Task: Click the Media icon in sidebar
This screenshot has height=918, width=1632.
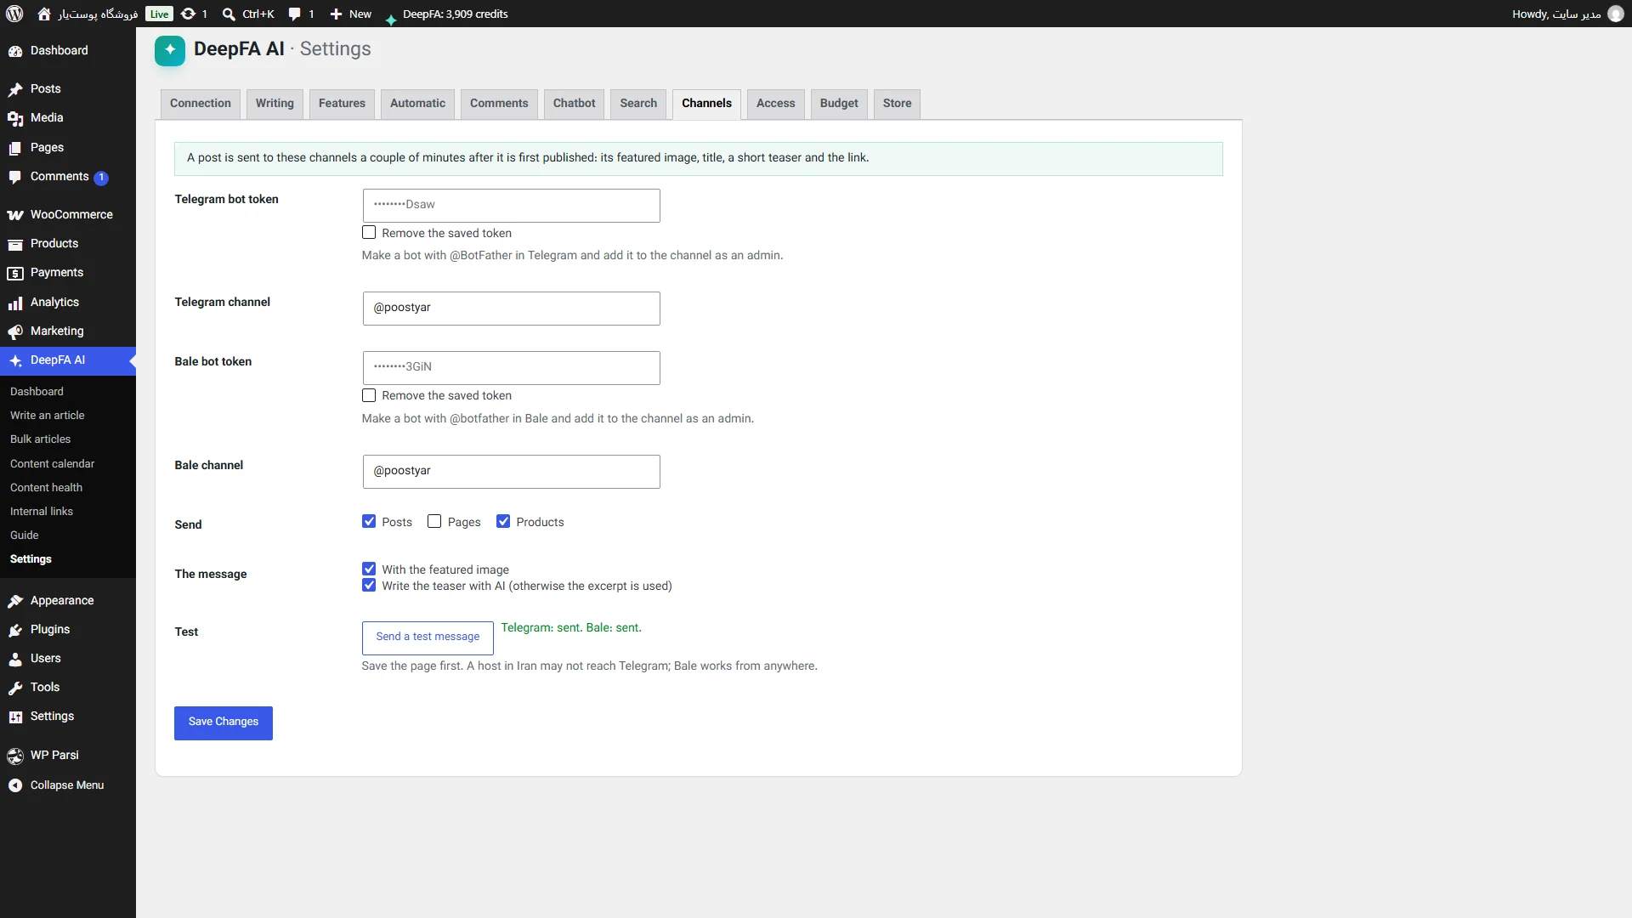Action: (x=15, y=118)
